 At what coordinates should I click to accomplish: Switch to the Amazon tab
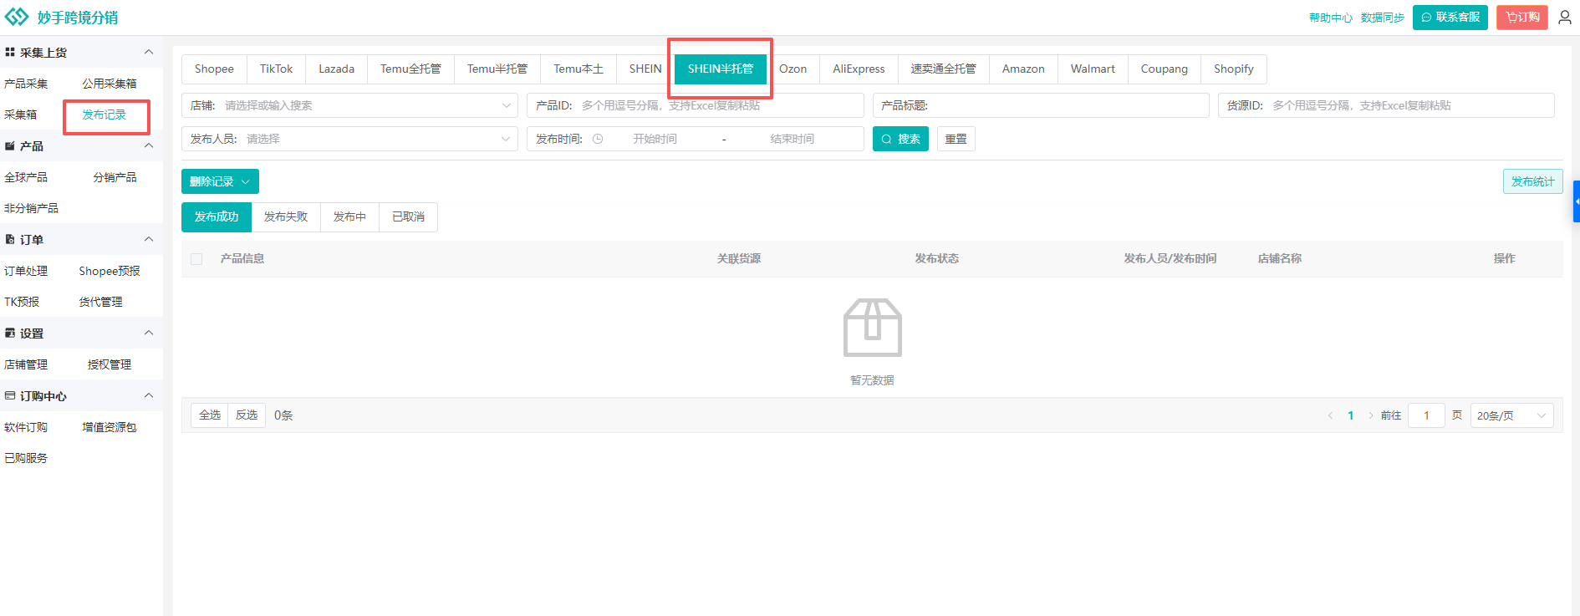pos(1023,69)
